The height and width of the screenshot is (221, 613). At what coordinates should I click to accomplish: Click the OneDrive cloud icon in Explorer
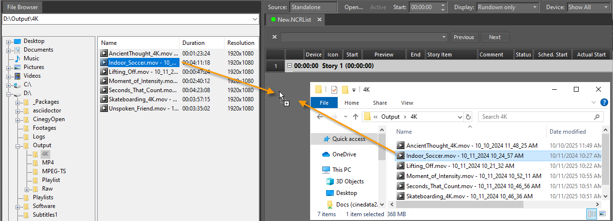[x=326, y=154]
